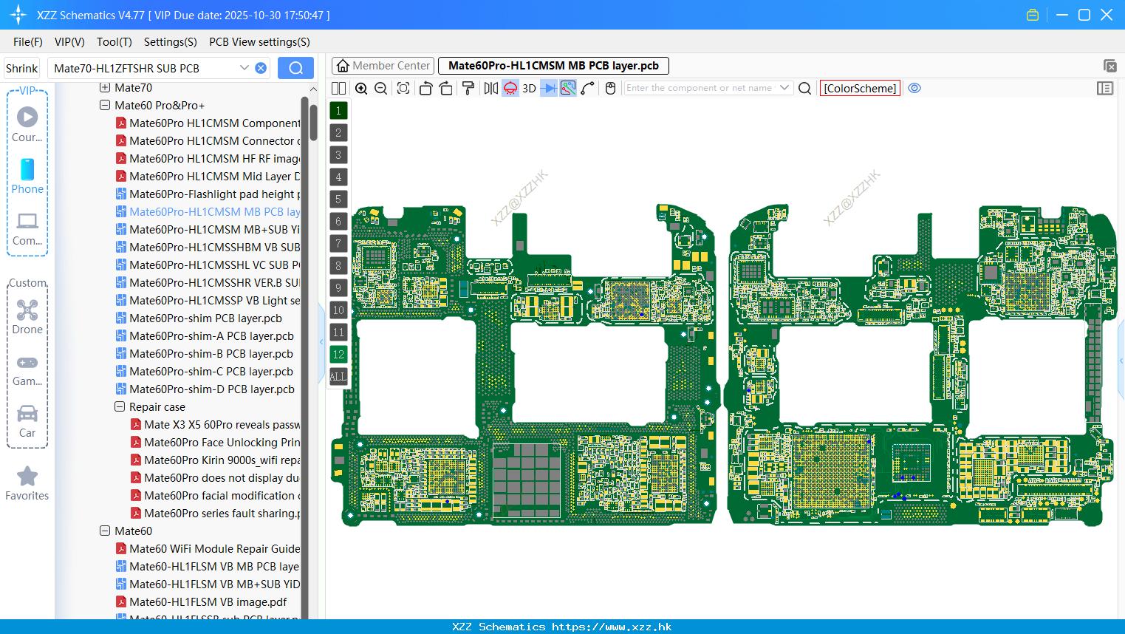Open mouse settings icon in toolbar
Screen dimensions: 1125x634
tap(610, 88)
